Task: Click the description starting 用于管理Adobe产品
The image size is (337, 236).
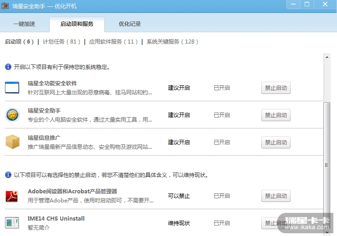Action: point(91,201)
